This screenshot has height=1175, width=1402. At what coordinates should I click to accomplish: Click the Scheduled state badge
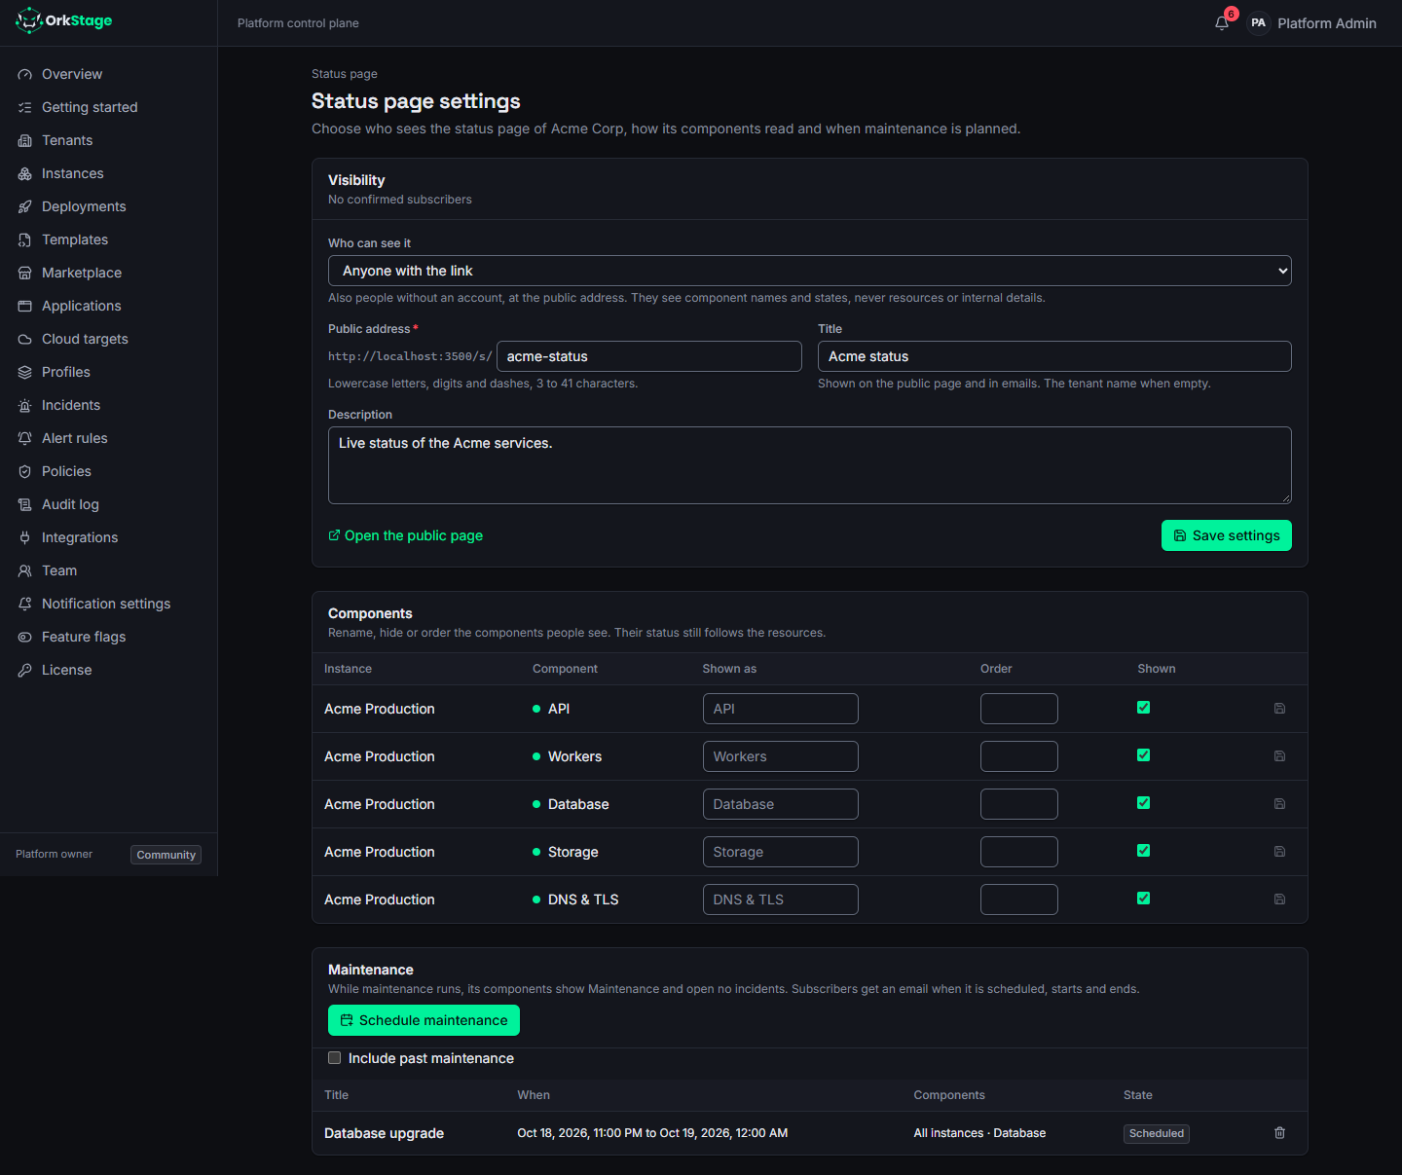[1157, 1133]
